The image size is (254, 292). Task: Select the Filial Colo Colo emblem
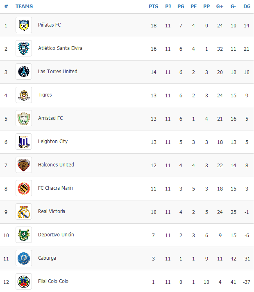click(x=24, y=281)
